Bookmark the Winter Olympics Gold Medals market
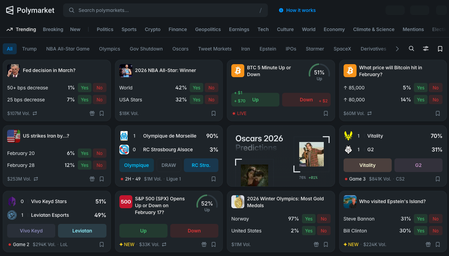 (326, 244)
